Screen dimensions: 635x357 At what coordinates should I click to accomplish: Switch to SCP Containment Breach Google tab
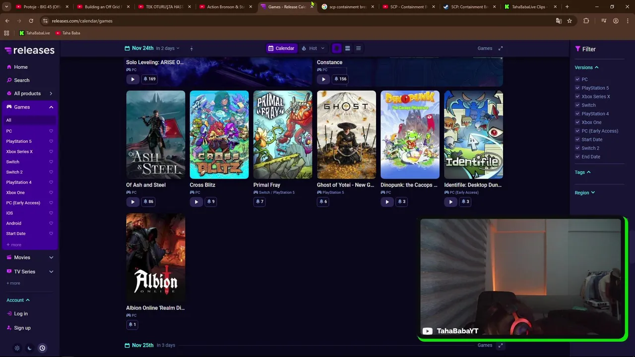(347, 7)
